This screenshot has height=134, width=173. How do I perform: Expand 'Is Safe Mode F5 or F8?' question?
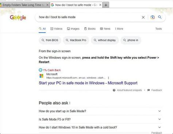[100, 119]
